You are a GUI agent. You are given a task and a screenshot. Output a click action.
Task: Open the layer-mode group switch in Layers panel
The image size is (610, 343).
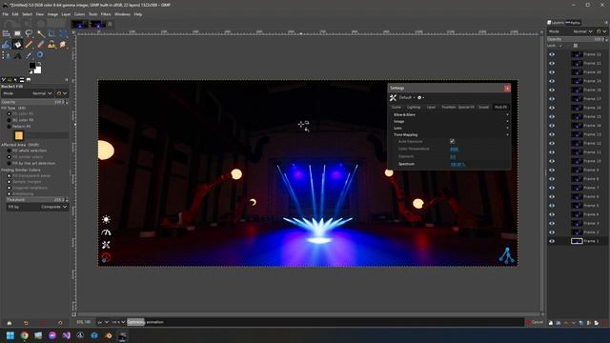(x=601, y=31)
